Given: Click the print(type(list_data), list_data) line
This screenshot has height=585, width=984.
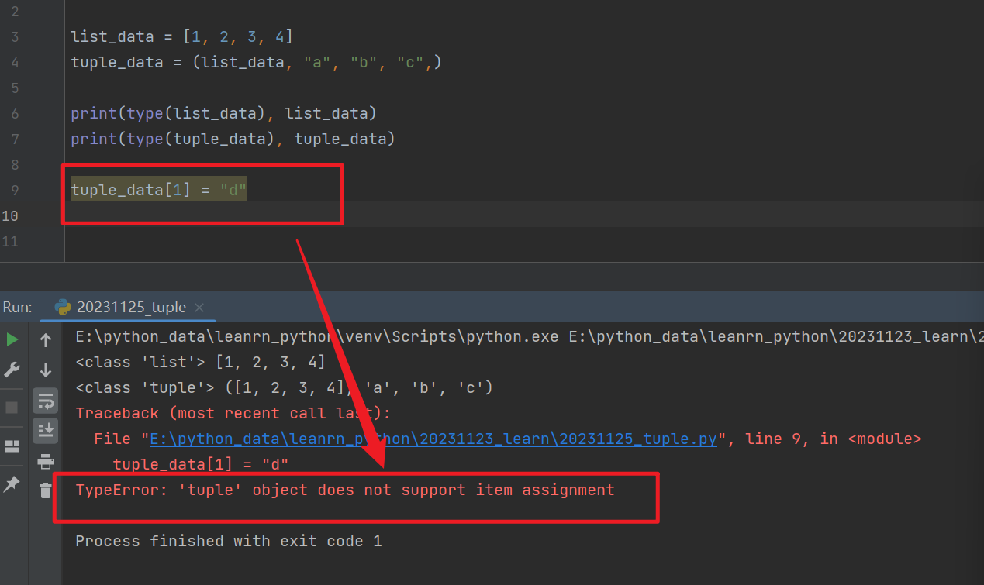Looking at the screenshot, I should (x=223, y=113).
